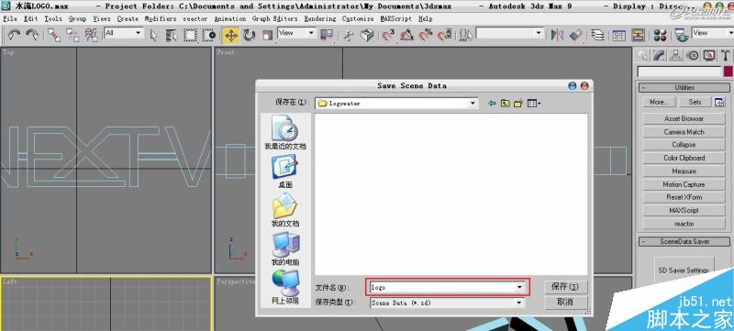Image resolution: width=734 pixels, height=331 pixels.
Task: Switch to the Modify command panel tab
Action: coord(659,56)
